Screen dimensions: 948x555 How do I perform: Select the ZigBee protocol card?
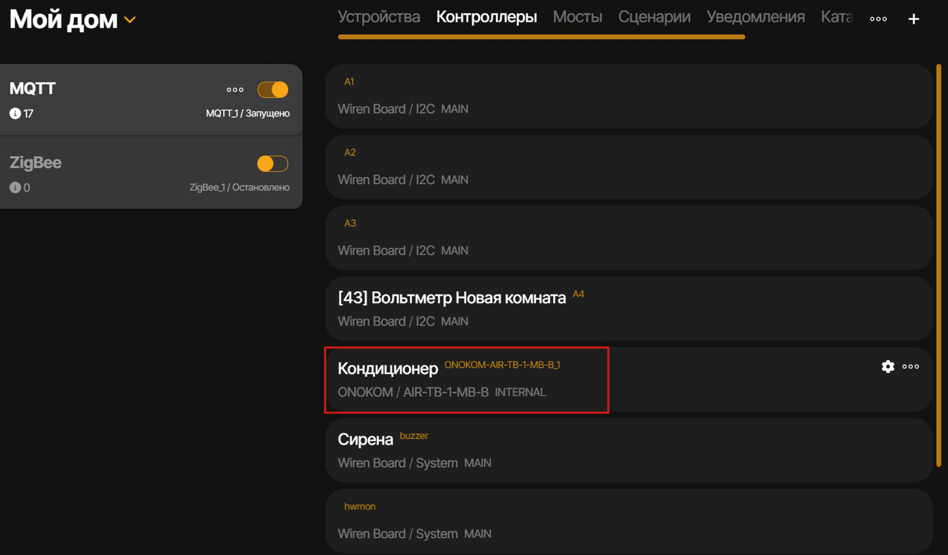[126, 174]
